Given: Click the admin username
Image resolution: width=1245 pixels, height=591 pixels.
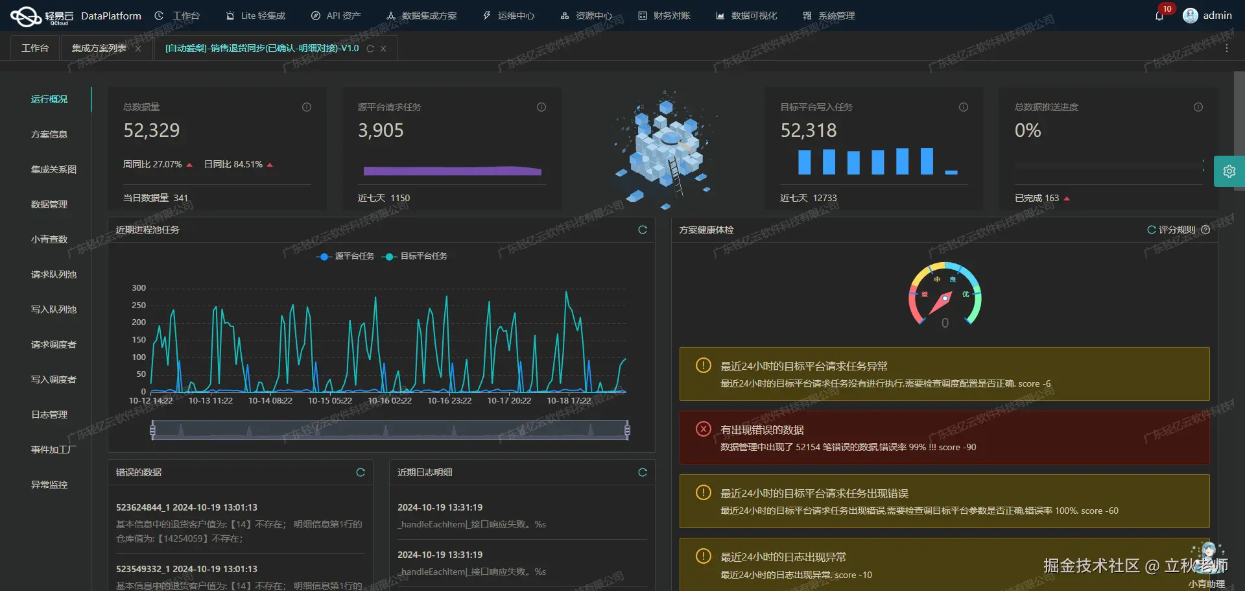Looking at the screenshot, I should pyautogui.click(x=1217, y=16).
